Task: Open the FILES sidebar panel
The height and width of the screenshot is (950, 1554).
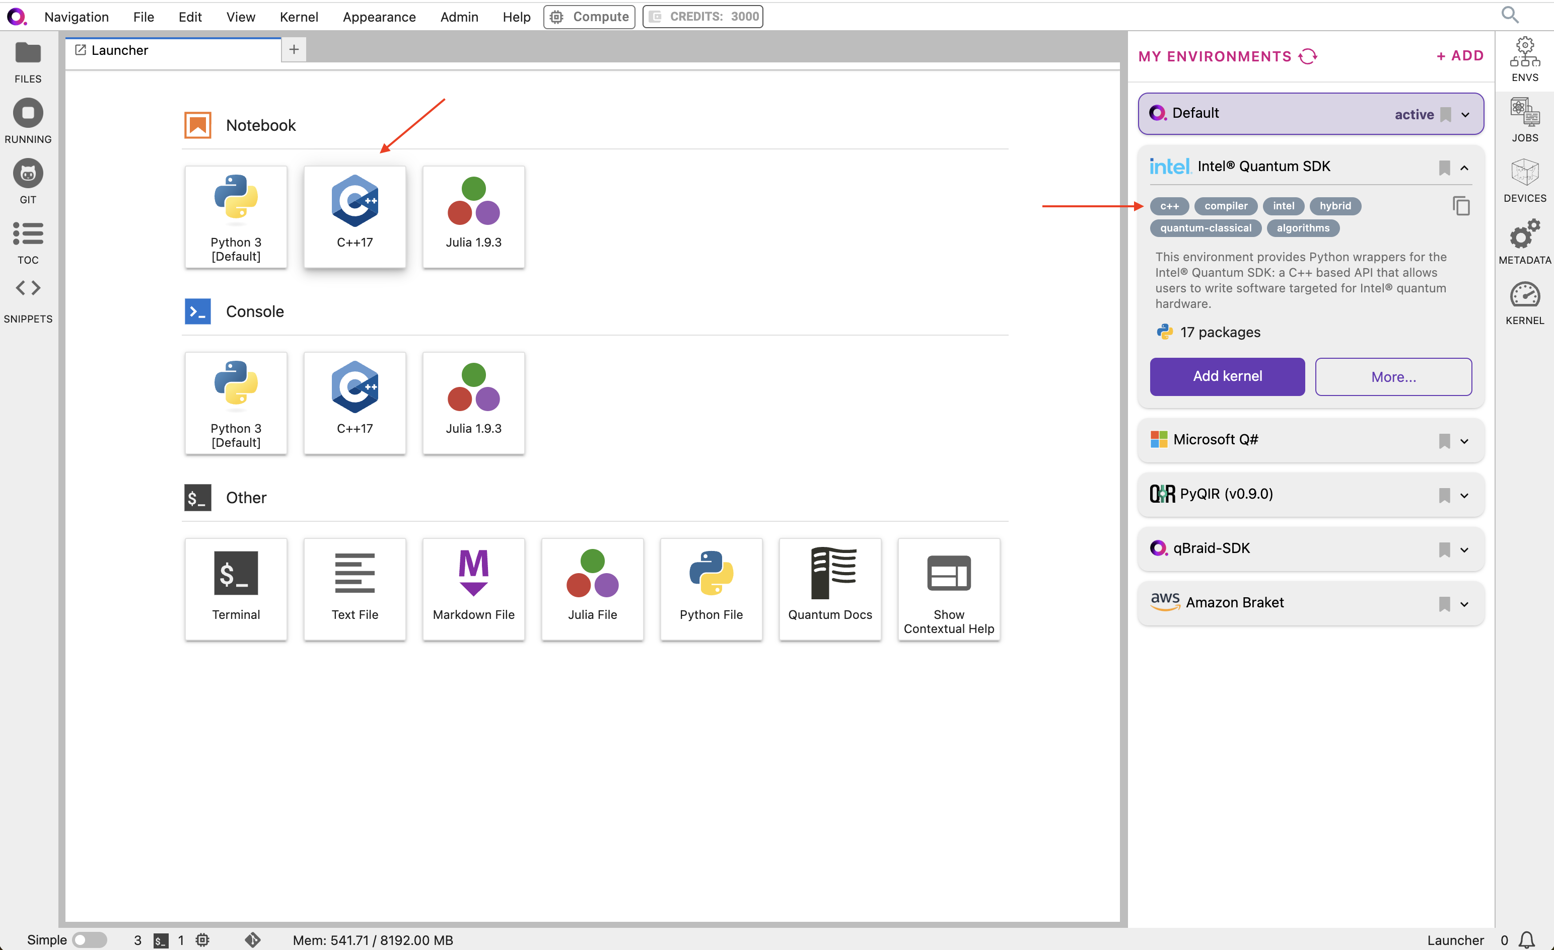Action: [x=28, y=62]
